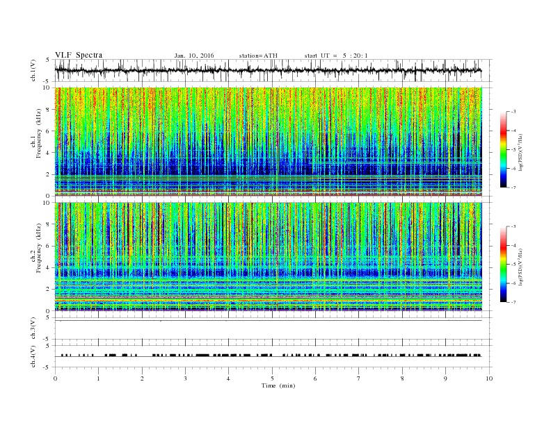Click "-3" on the ch.2 color bar
The width and height of the screenshot is (551, 425).
(513, 226)
